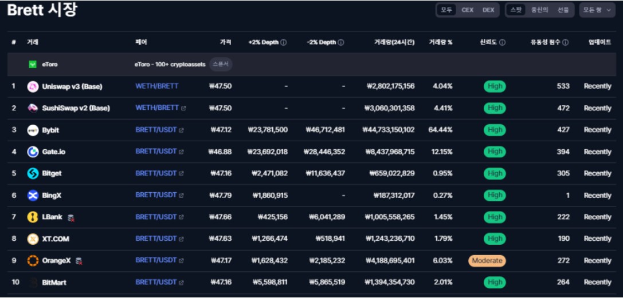This screenshot has height=298, width=623.
Task: Sort by the 가격 column header
Action: [x=226, y=42]
